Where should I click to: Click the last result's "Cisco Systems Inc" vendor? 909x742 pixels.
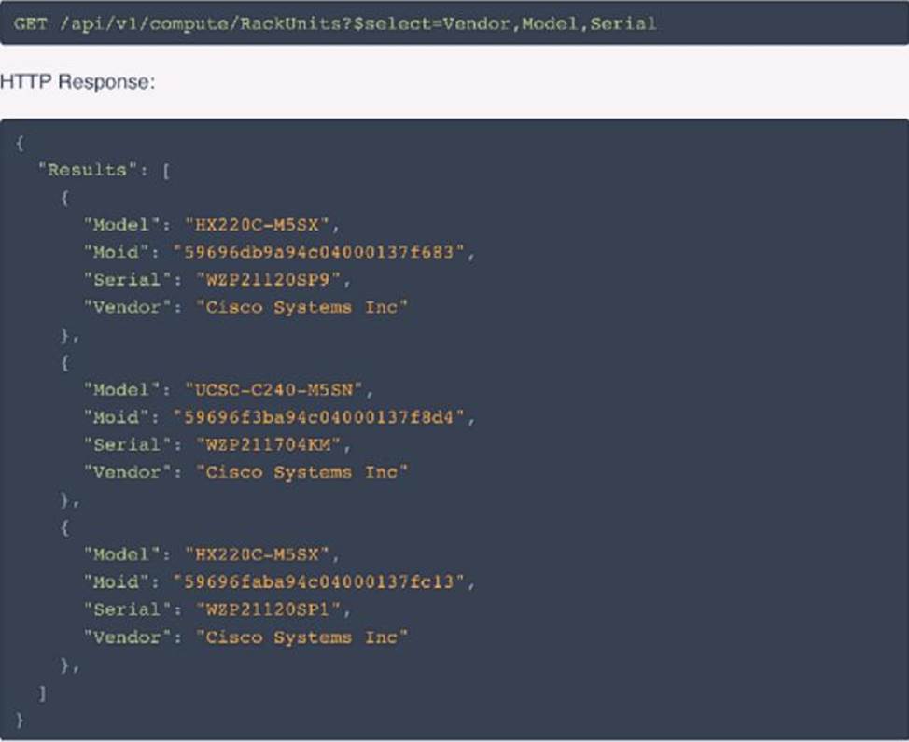(301, 637)
